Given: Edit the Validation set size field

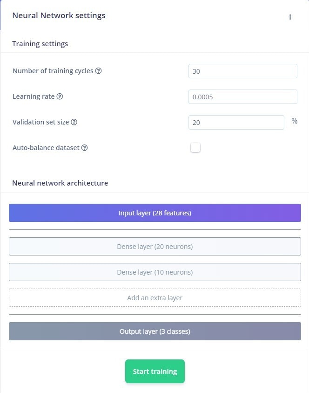Looking at the screenshot, I should pos(236,122).
